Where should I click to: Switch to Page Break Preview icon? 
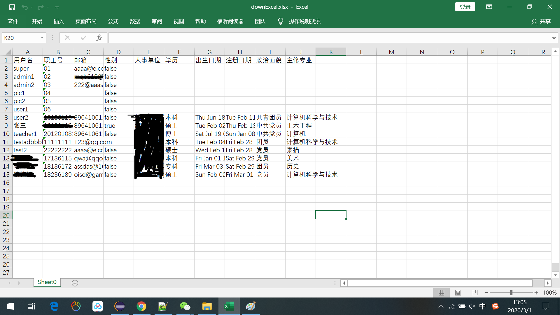pos(475,293)
